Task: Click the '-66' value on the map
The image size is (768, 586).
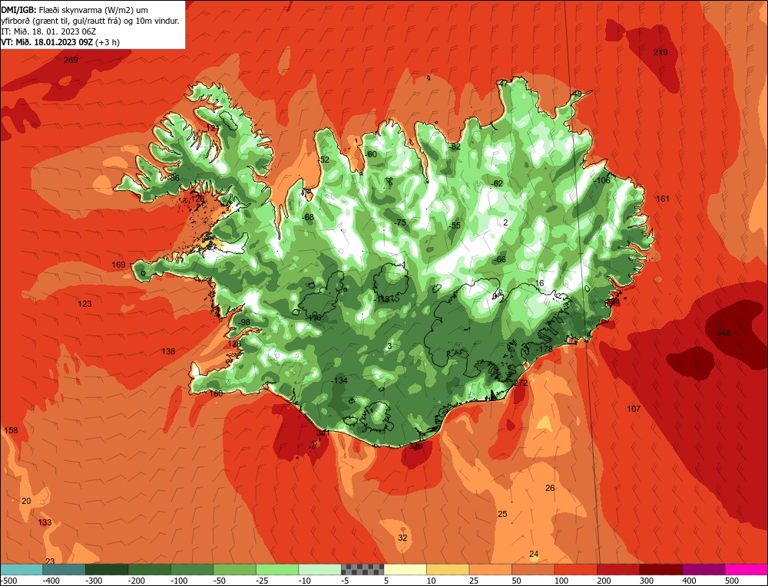Action: coord(500,259)
